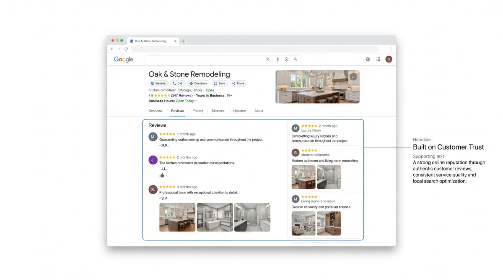Screen dimensions: 503x280
Task: Open Google Lens image search icon
Action: [x=286, y=59]
